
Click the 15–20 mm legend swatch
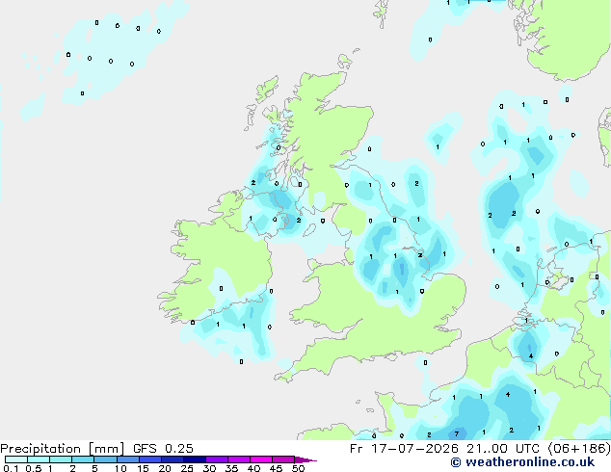[x=150, y=459]
